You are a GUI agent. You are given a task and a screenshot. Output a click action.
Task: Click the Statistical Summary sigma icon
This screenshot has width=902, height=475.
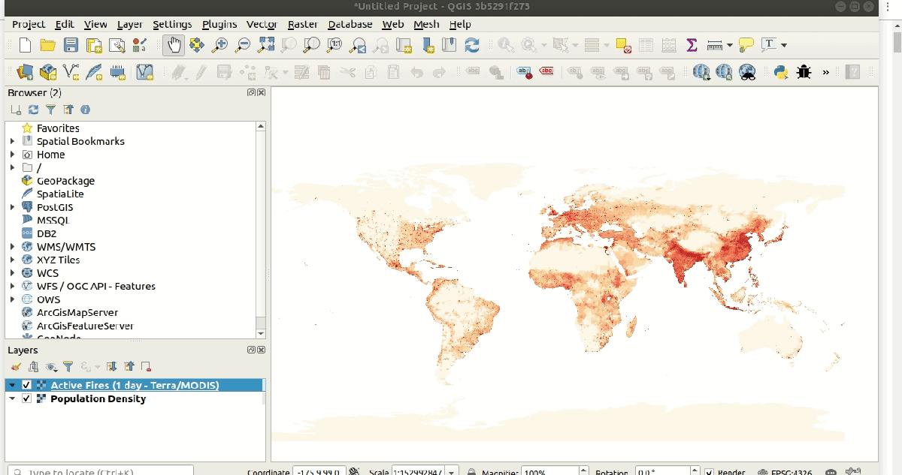pyautogui.click(x=692, y=45)
